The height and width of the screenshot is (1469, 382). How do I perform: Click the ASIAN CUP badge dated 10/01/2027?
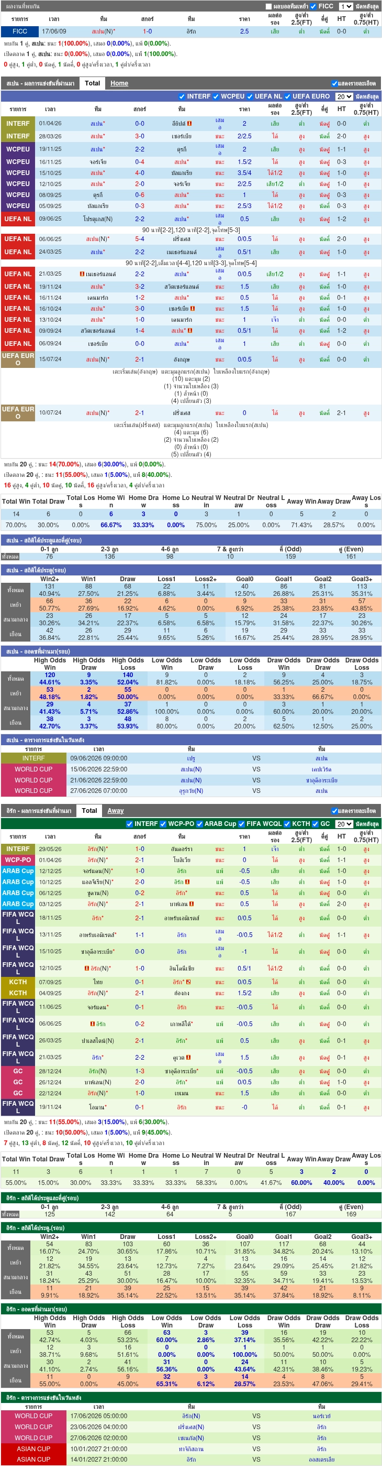click(33, 1449)
